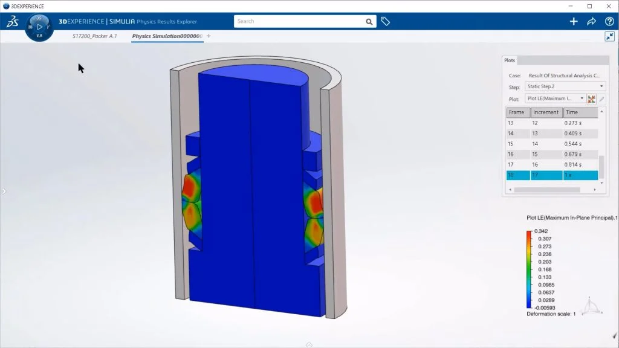Sort by Increment column header

pos(546,112)
